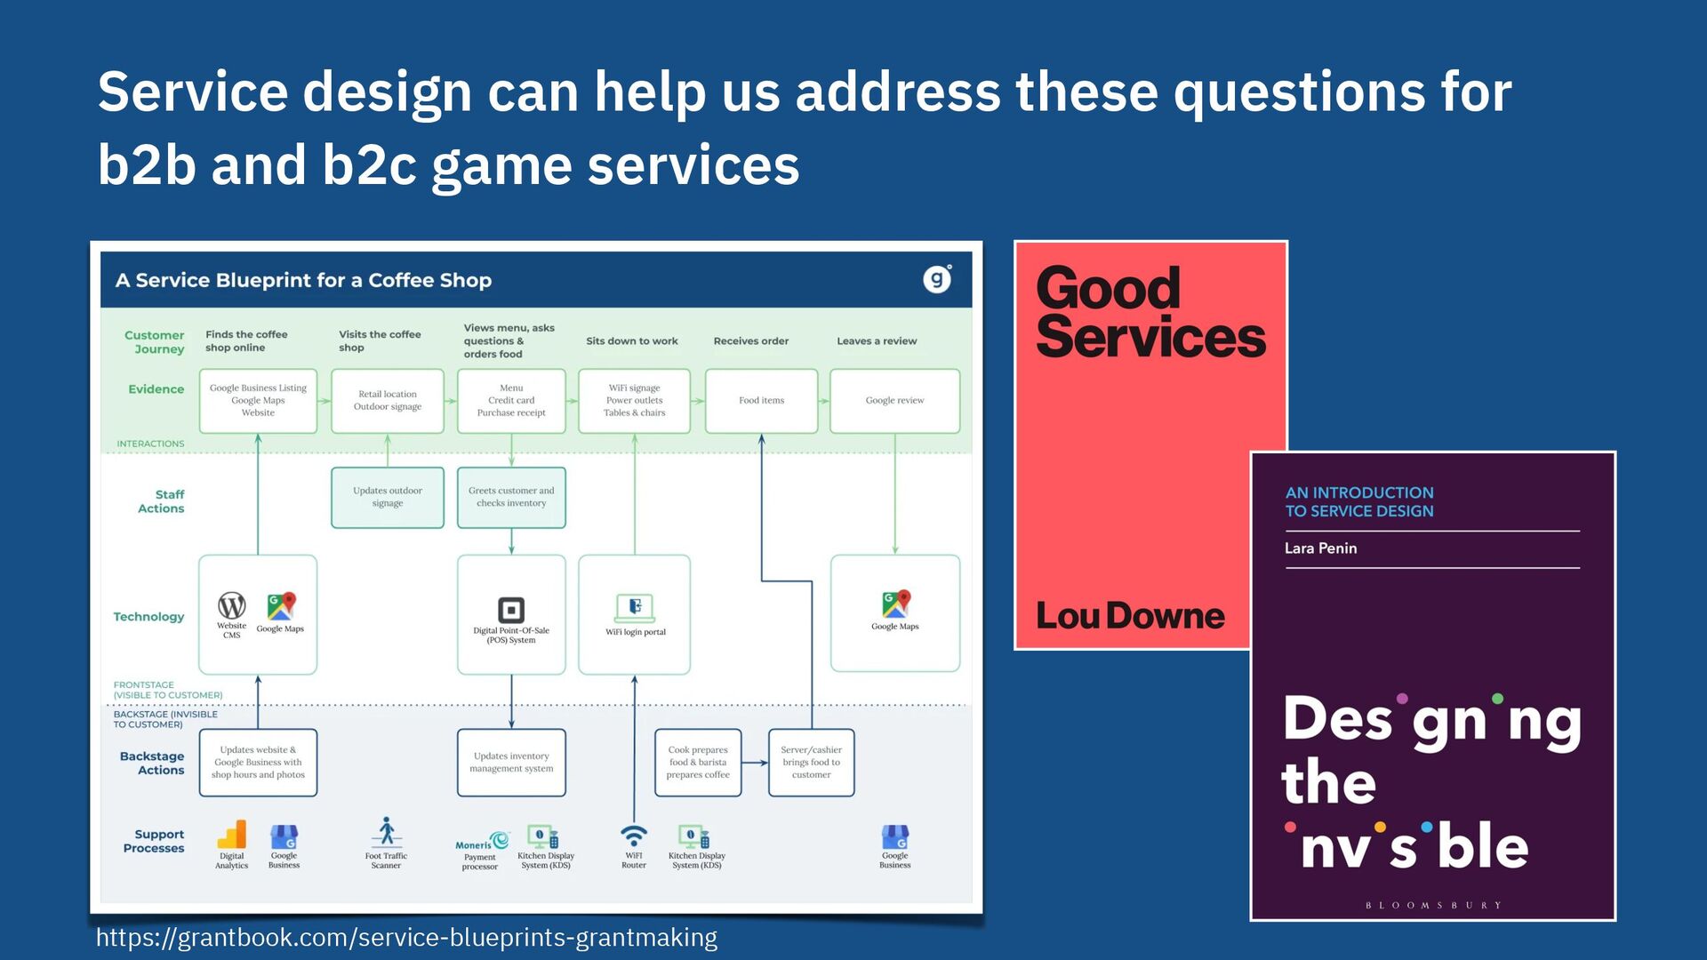Click the 'Sits down to work' step
Image resolution: width=1707 pixels, height=960 pixels.
(x=632, y=341)
